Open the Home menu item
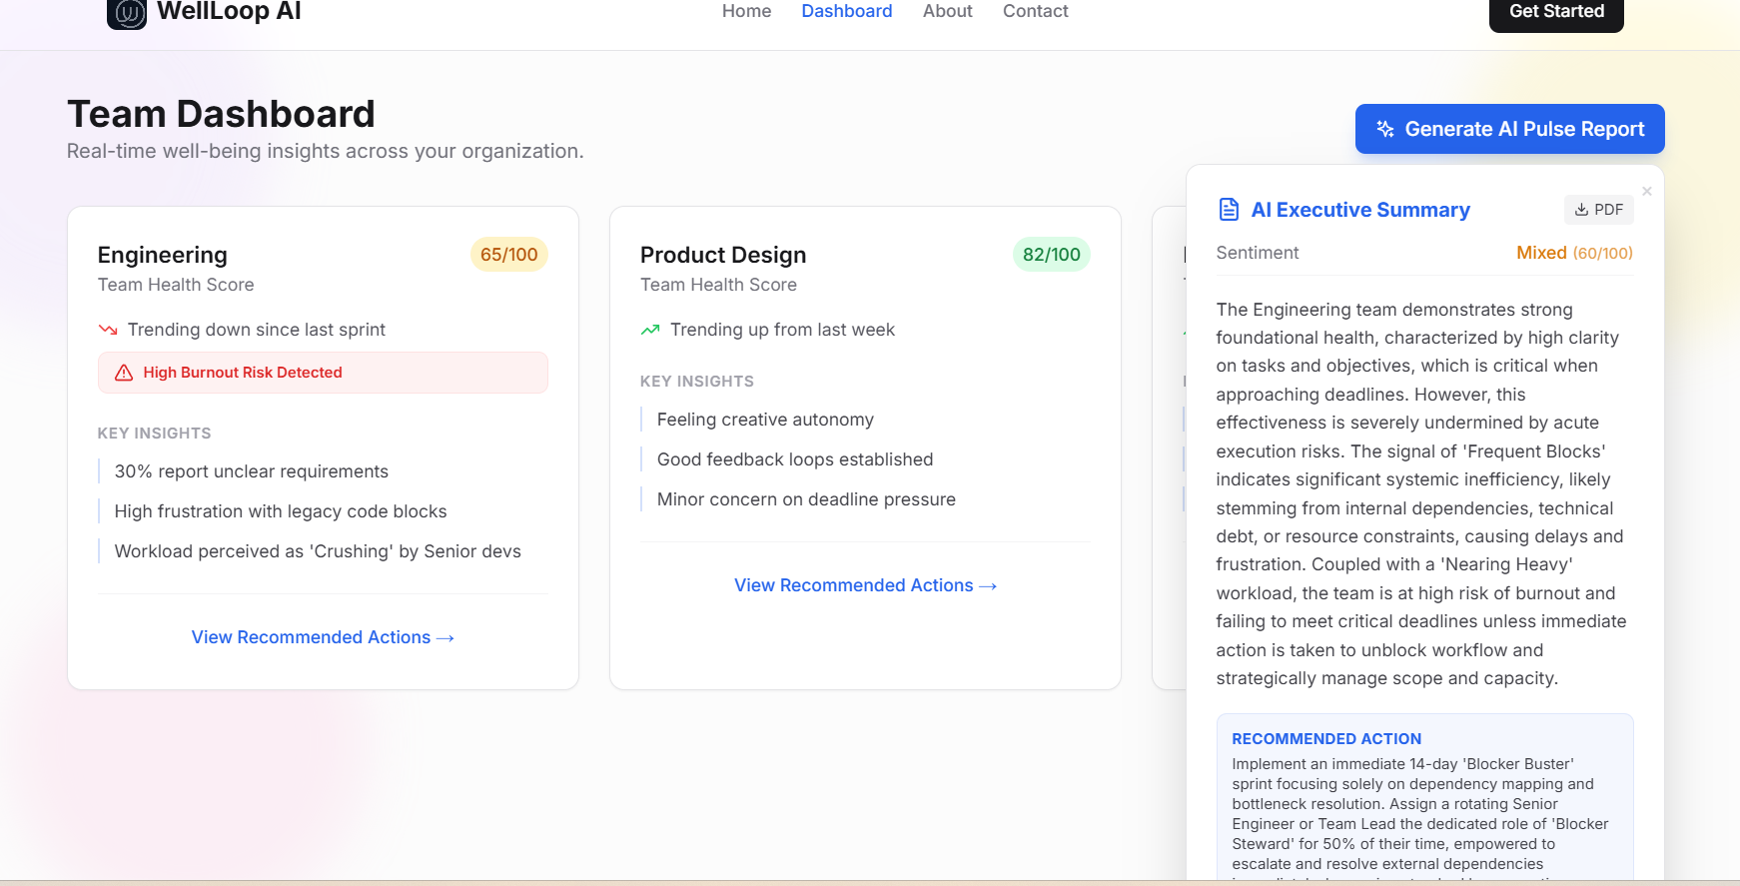Screen dimensions: 1740x886 tap(746, 11)
